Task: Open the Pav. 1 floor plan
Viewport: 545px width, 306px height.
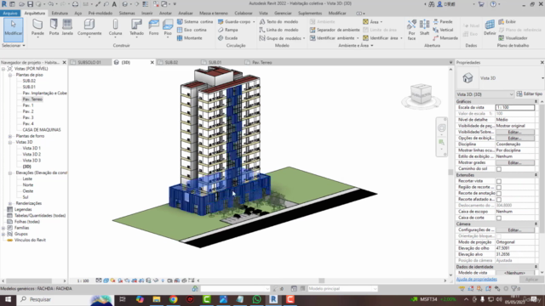Action: tap(28, 105)
